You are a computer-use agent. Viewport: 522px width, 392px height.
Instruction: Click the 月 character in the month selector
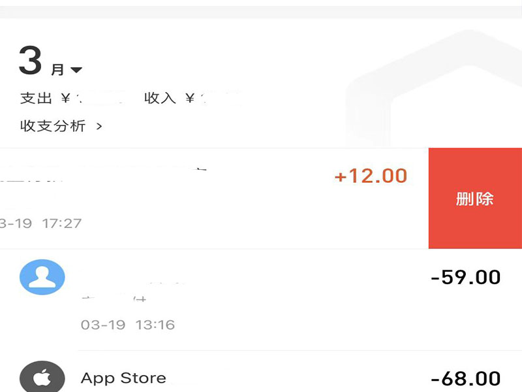point(57,69)
